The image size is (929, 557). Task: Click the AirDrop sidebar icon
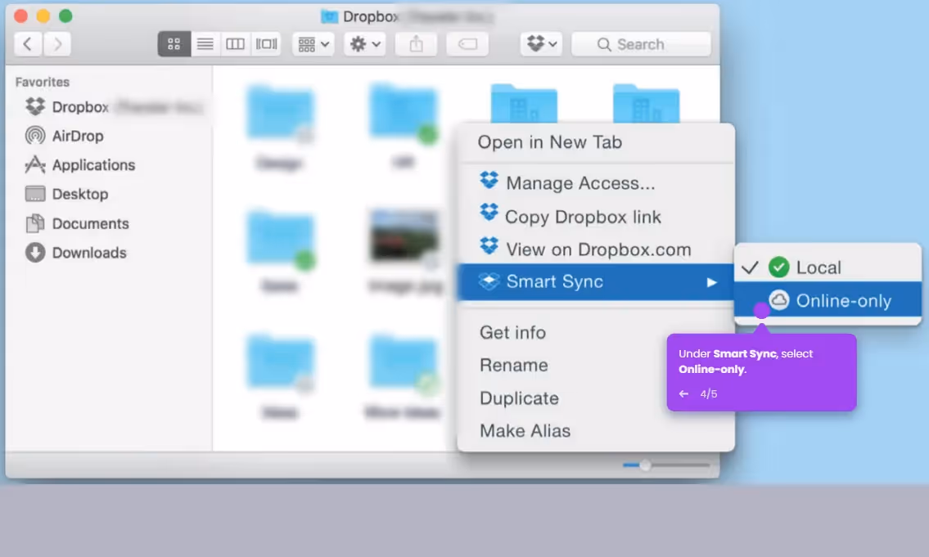pyautogui.click(x=35, y=136)
